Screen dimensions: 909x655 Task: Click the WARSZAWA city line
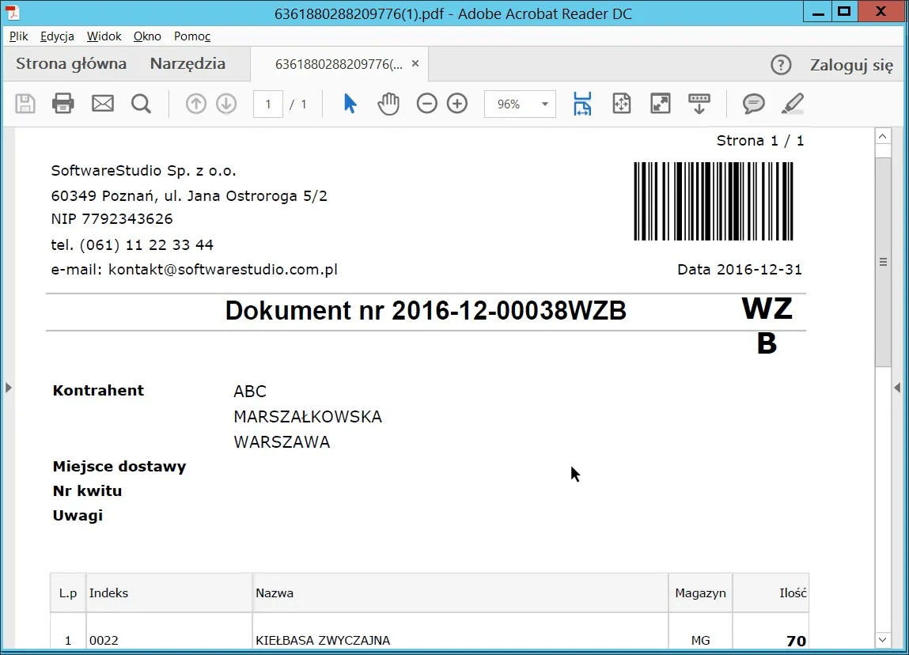click(282, 442)
